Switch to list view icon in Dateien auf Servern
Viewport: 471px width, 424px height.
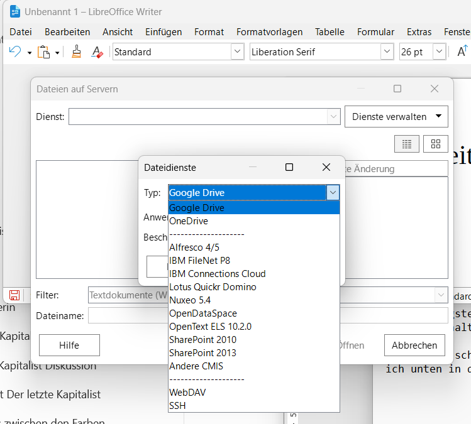[x=407, y=144]
